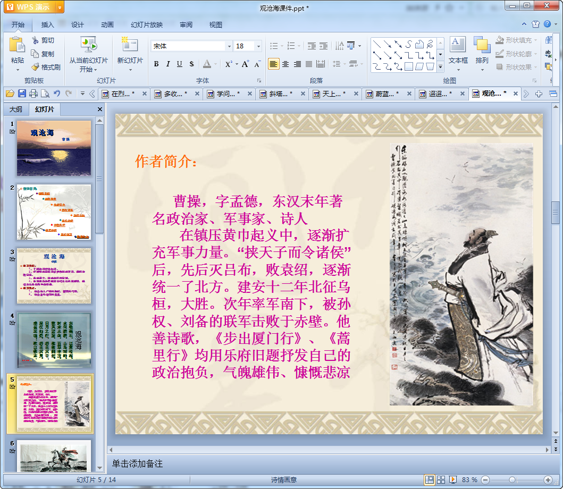The height and width of the screenshot is (489, 563).
Task: Close the slide thumbnail panel
Action: pyautogui.click(x=100, y=109)
